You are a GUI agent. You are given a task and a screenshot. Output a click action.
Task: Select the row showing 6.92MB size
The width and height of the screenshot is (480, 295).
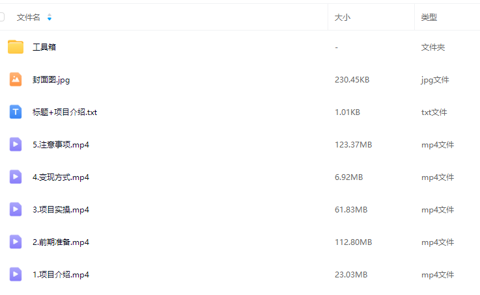349,177
